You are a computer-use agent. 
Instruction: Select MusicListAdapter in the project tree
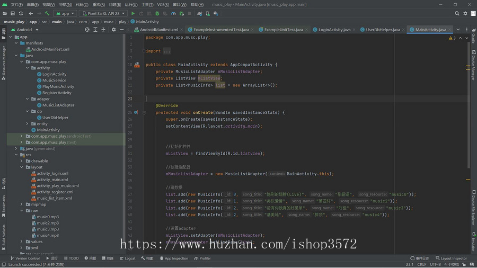point(58,105)
